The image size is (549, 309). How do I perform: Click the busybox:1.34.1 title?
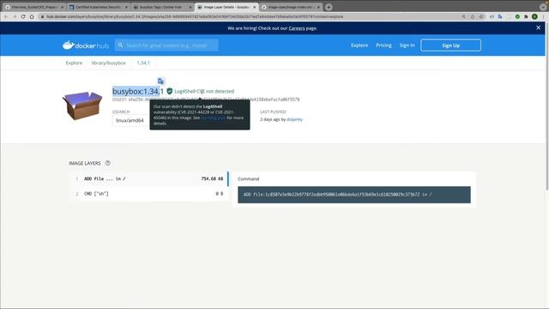(137, 92)
